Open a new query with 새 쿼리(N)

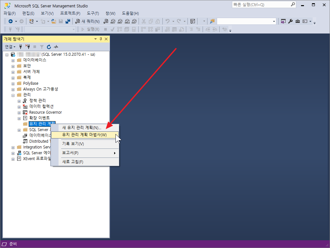87,21
